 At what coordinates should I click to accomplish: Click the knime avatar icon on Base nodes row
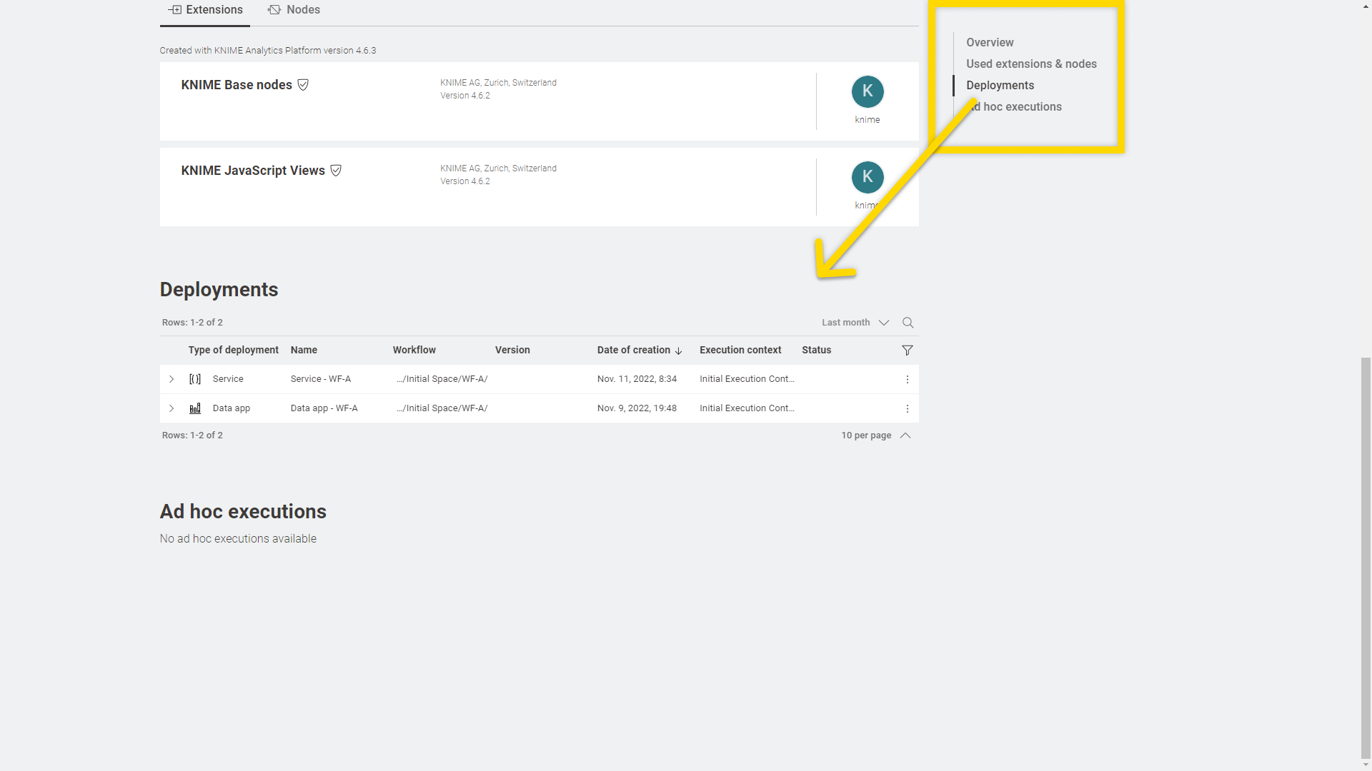(x=867, y=91)
